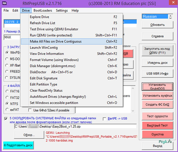Choose Make All Files on Drive Contiguous
The height and width of the screenshot is (152, 178).
[71, 41]
